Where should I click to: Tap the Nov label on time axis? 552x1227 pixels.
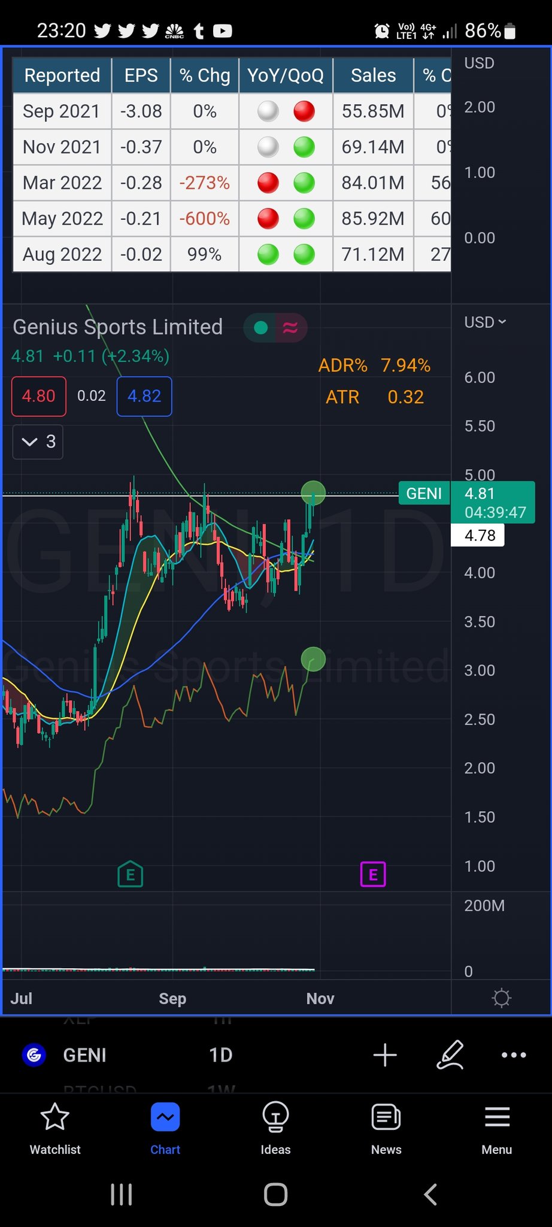coord(320,998)
